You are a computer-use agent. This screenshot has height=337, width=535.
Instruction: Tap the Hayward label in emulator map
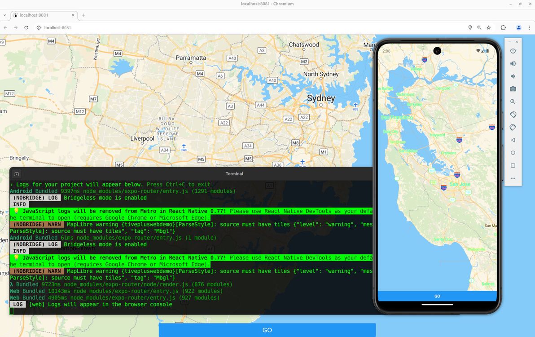pyautogui.click(x=437, y=135)
